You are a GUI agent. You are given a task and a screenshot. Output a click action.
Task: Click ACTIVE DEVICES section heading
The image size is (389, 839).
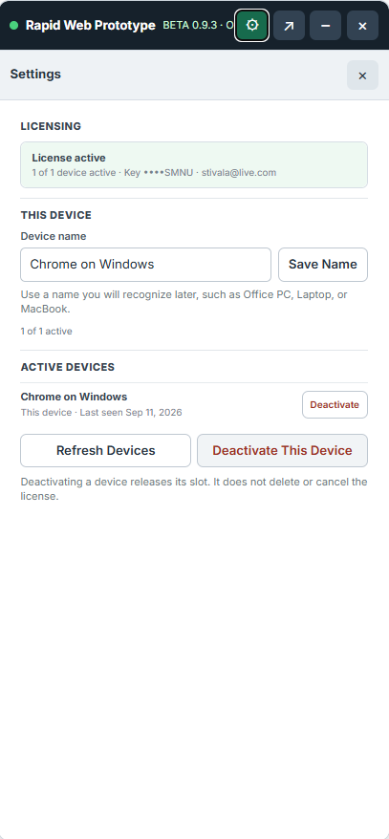(68, 367)
